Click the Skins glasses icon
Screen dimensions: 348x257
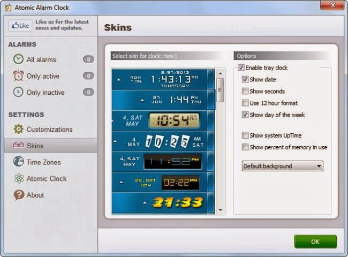point(18,145)
